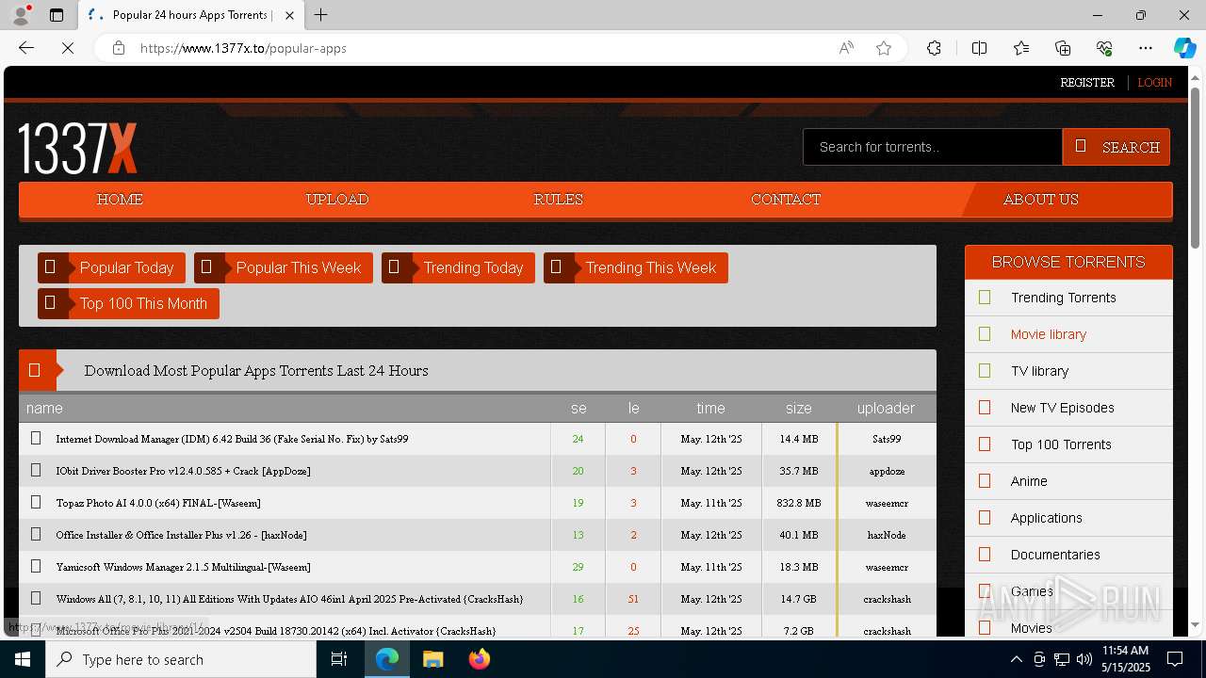Image resolution: width=1206 pixels, height=678 pixels.
Task: Open the ABOUT US menu item
Action: 1041,200
